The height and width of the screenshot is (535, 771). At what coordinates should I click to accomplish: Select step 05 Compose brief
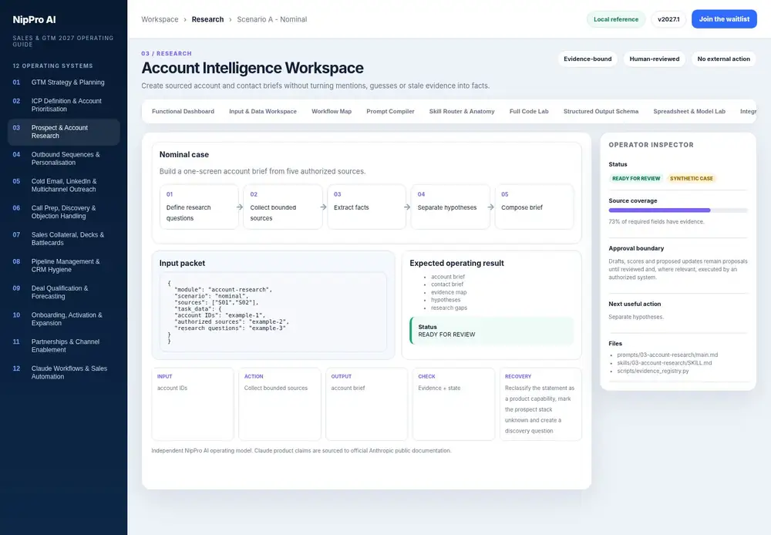point(534,207)
